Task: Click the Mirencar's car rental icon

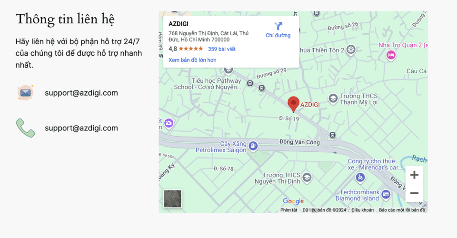Action: click(360, 177)
